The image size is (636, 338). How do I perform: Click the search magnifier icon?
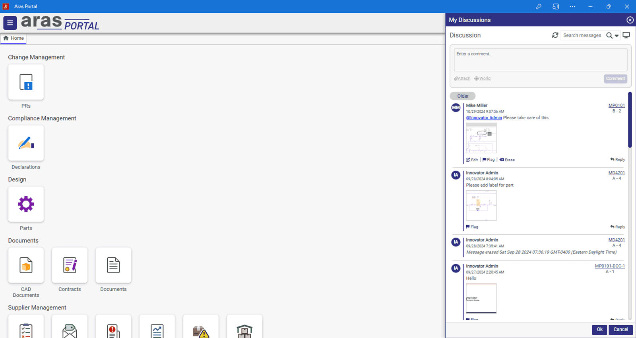pos(609,35)
